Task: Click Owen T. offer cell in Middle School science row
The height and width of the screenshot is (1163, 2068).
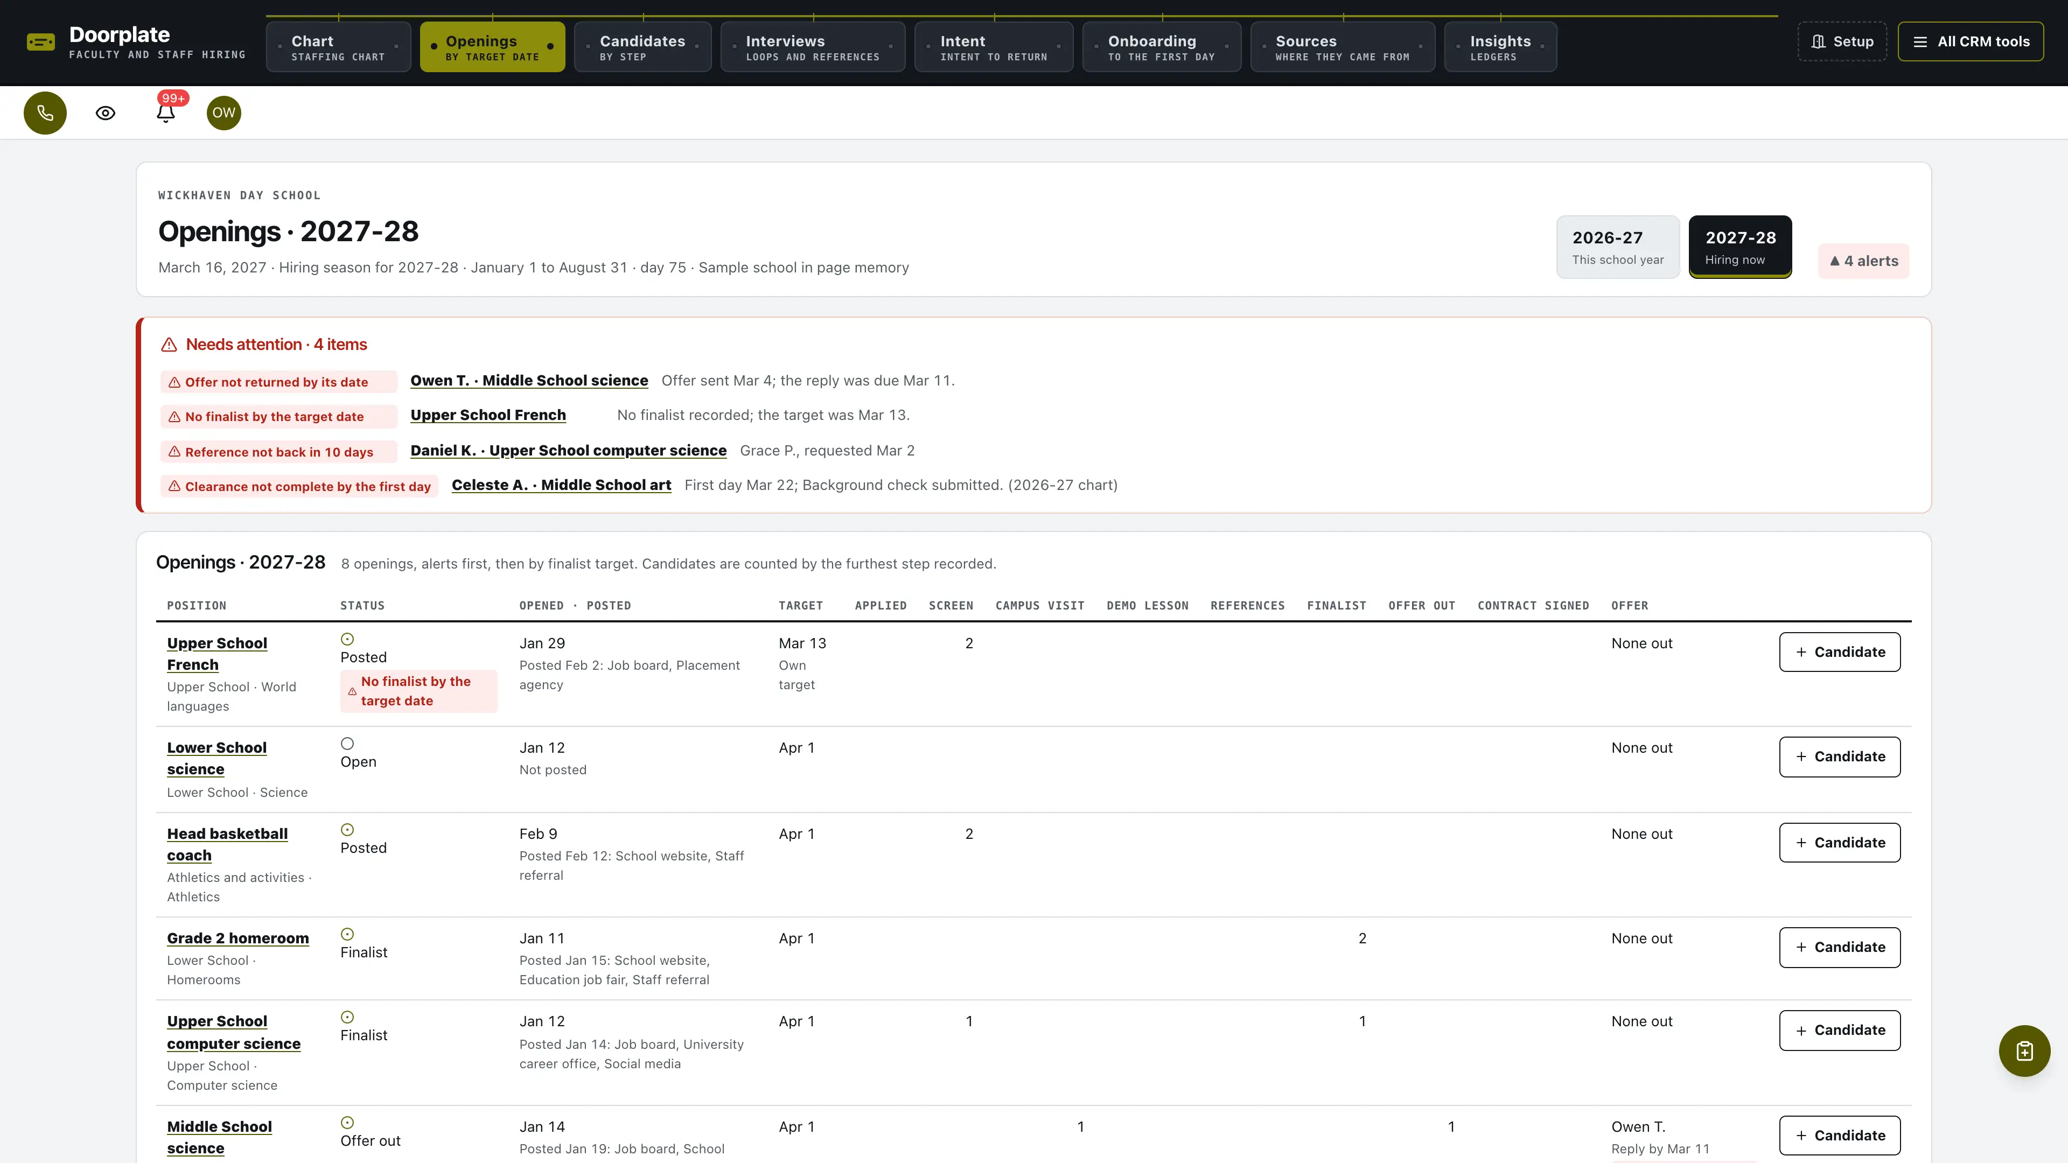Action: coord(1638,1127)
